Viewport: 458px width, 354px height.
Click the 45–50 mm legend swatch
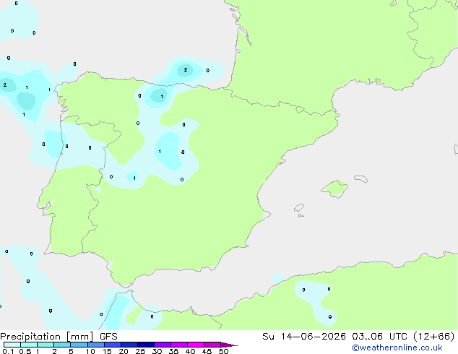click(x=212, y=345)
